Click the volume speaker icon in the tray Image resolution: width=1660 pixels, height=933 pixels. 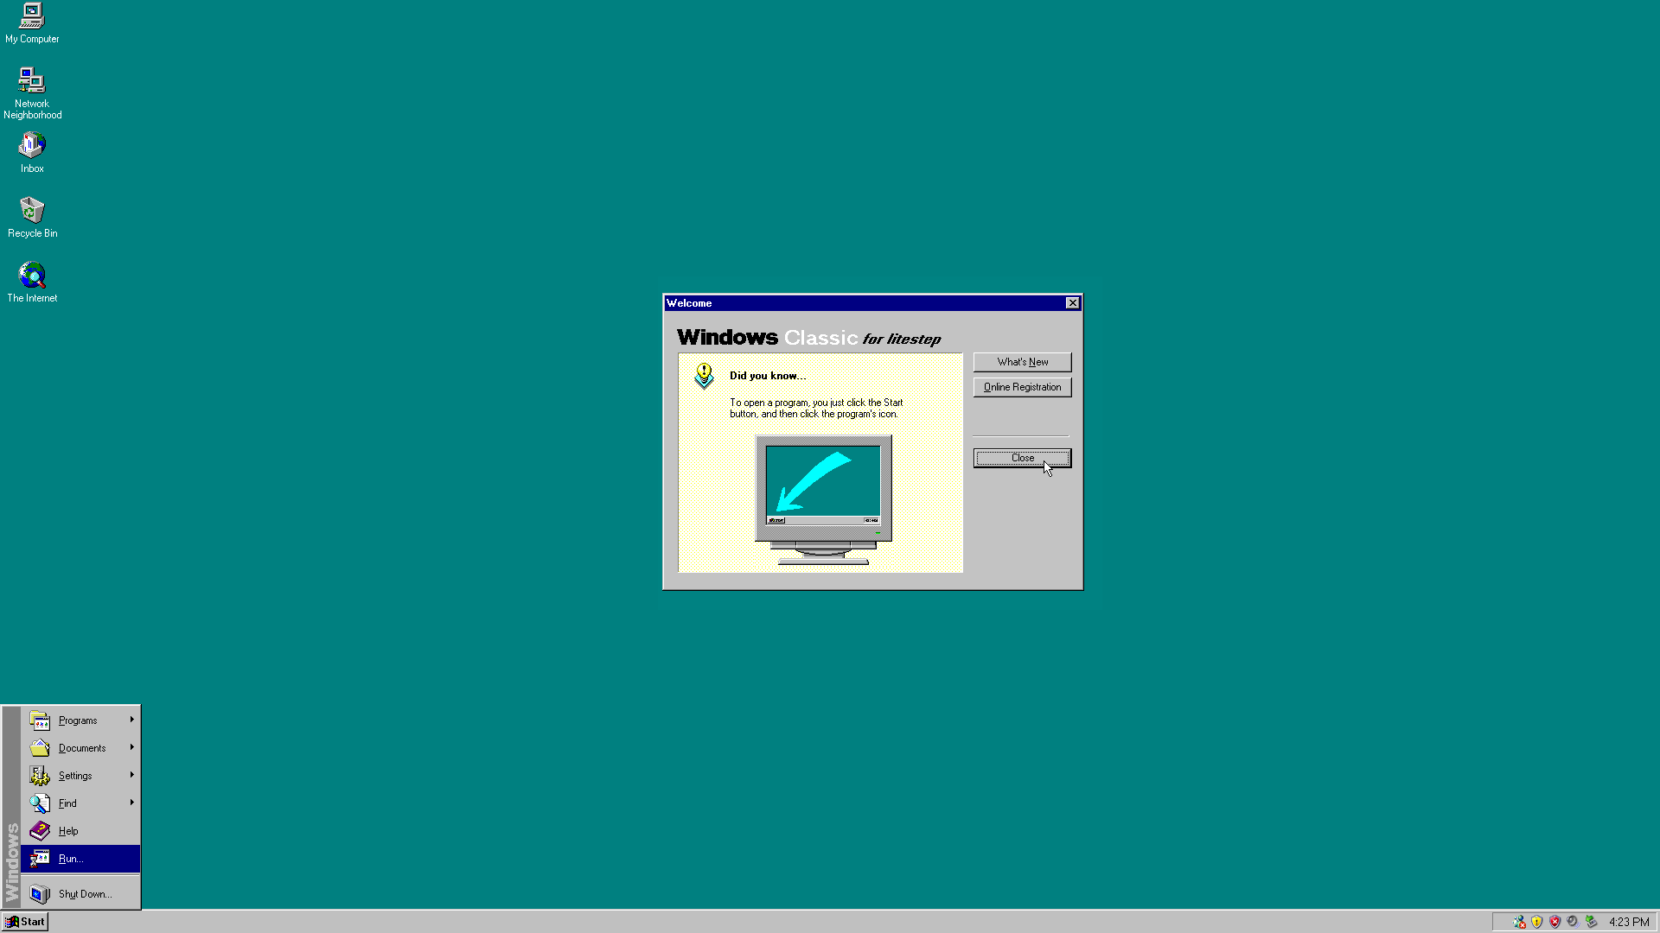(1573, 922)
